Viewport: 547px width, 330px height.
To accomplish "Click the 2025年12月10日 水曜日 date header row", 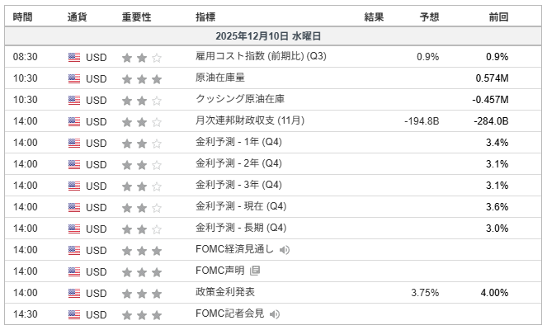I will click(x=273, y=36).
